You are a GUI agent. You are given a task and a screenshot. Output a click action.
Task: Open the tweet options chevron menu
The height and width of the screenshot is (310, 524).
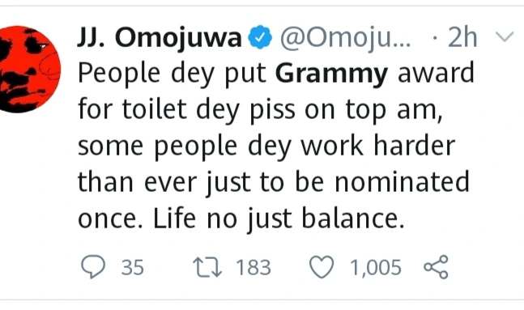[505, 36]
